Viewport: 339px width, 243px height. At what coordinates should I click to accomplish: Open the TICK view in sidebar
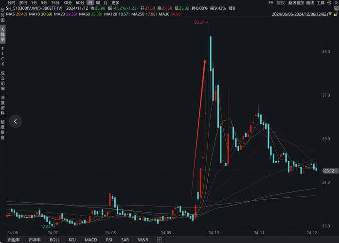point(2,56)
